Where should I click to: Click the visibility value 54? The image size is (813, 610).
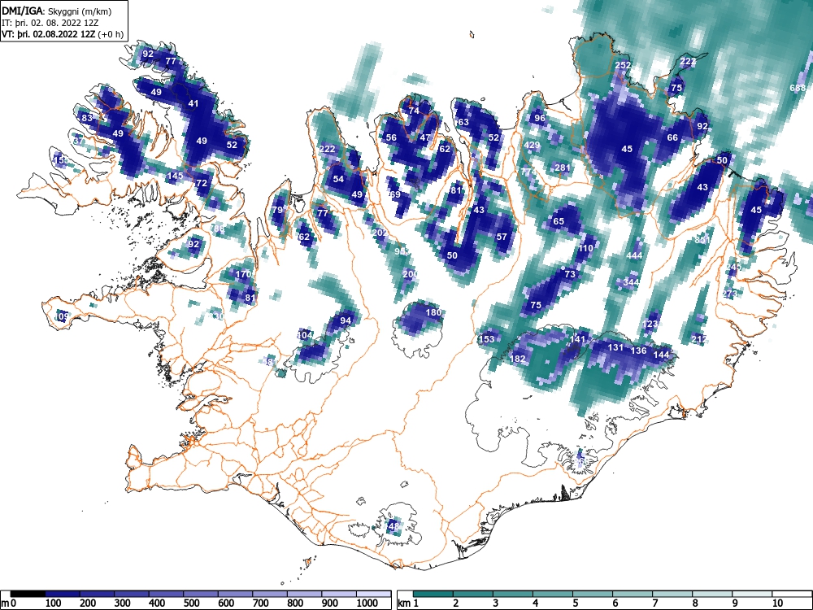point(338,180)
